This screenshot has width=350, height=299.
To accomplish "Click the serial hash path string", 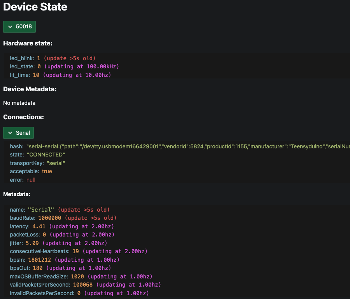I will coord(187,146).
